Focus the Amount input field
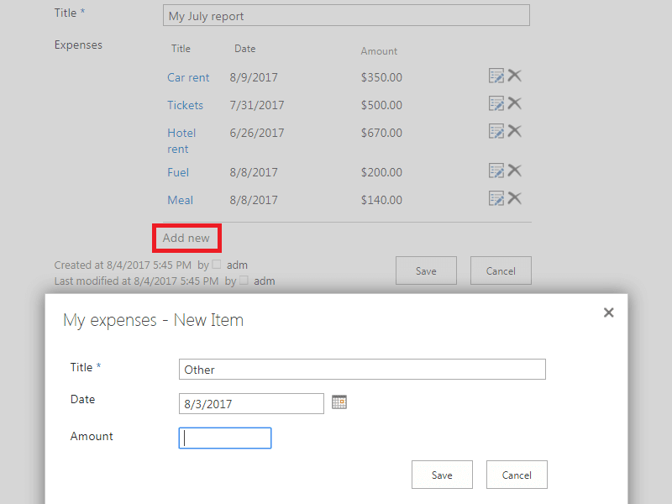The height and width of the screenshot is (504, 672). (225, 438)
